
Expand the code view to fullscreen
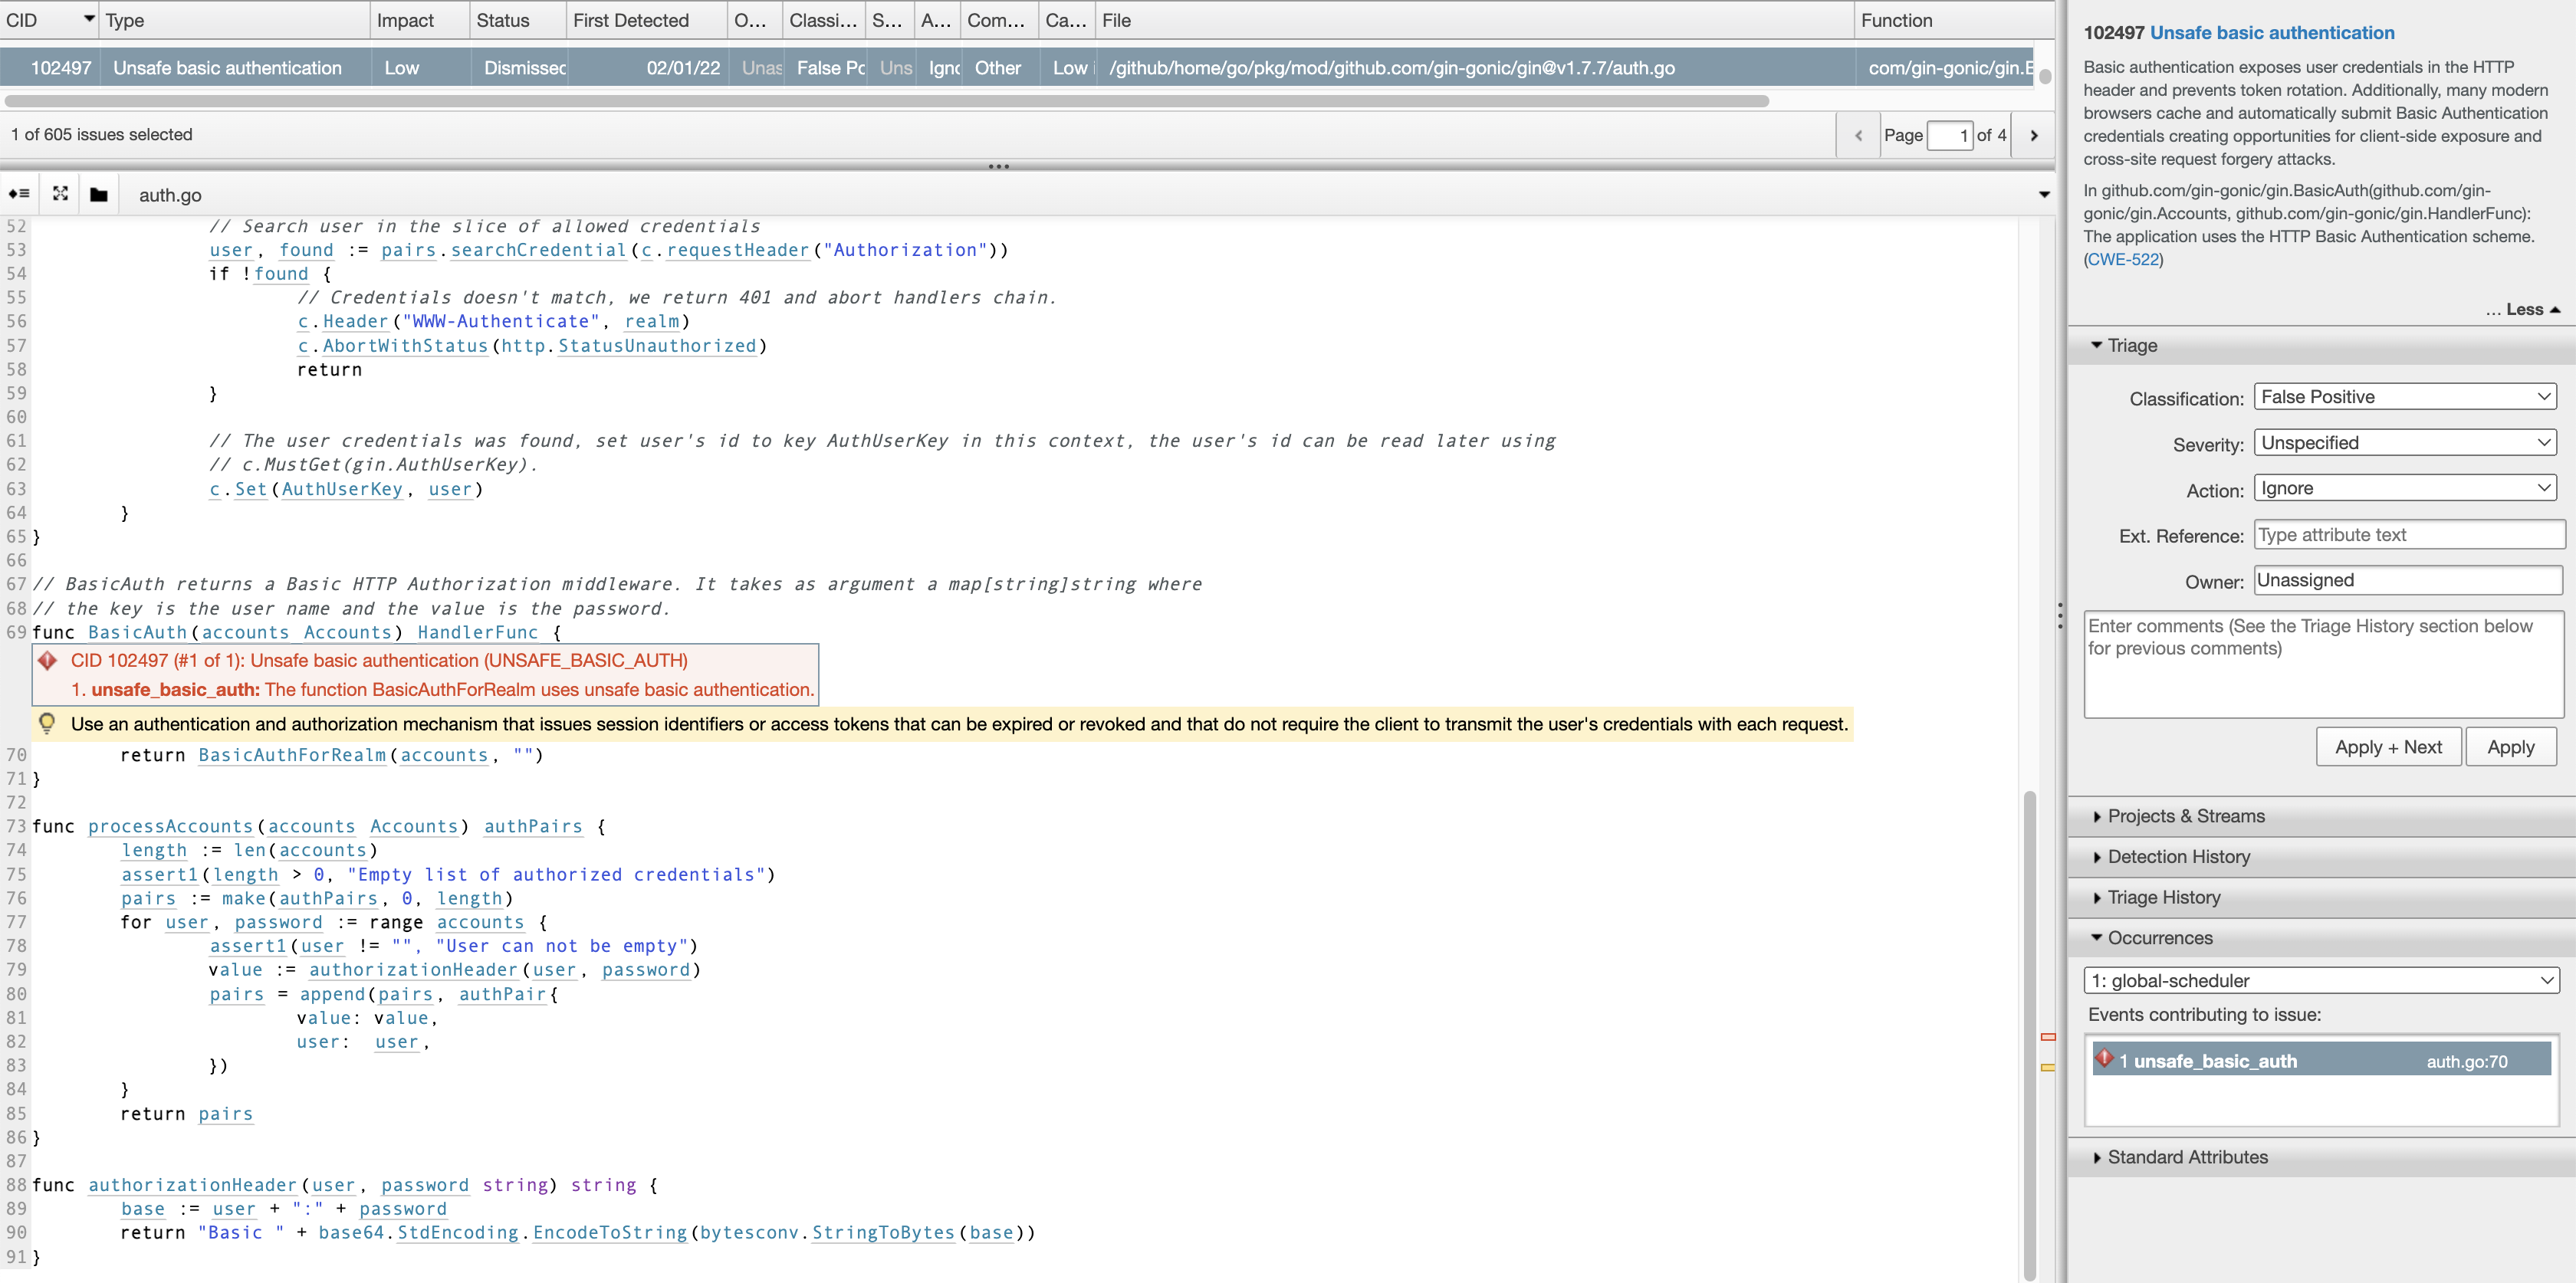pyautogui.click(x=59, y=193)
